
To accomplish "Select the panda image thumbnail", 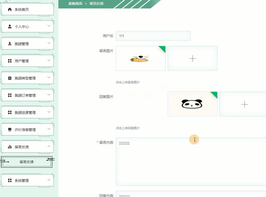I will coord(192,104).
